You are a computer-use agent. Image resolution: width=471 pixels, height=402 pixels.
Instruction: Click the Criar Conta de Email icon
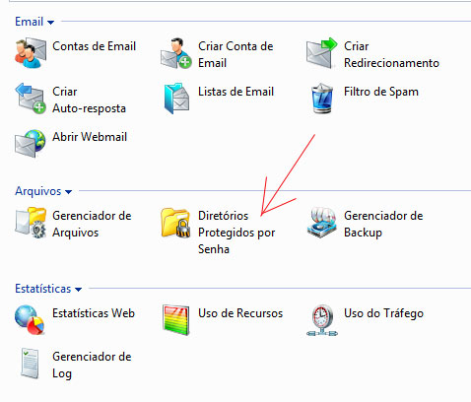click(176, 53)
